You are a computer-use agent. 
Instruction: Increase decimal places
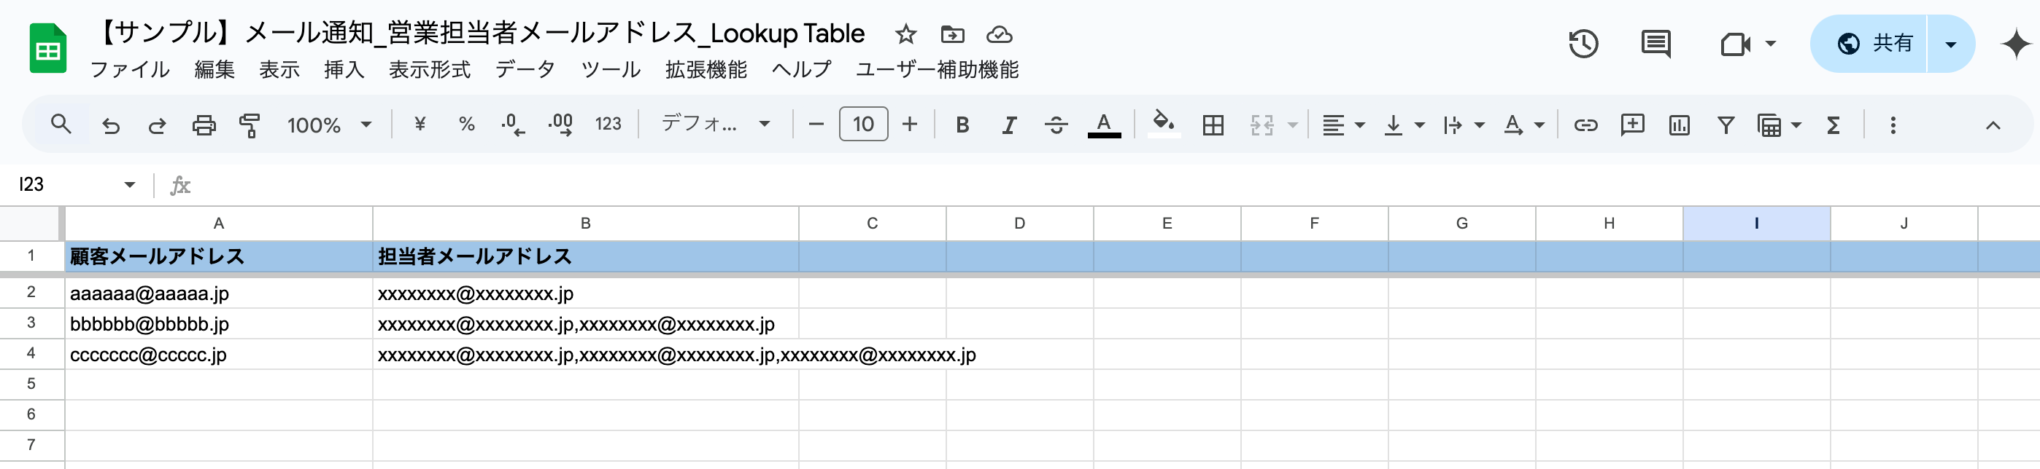point(560,125)
